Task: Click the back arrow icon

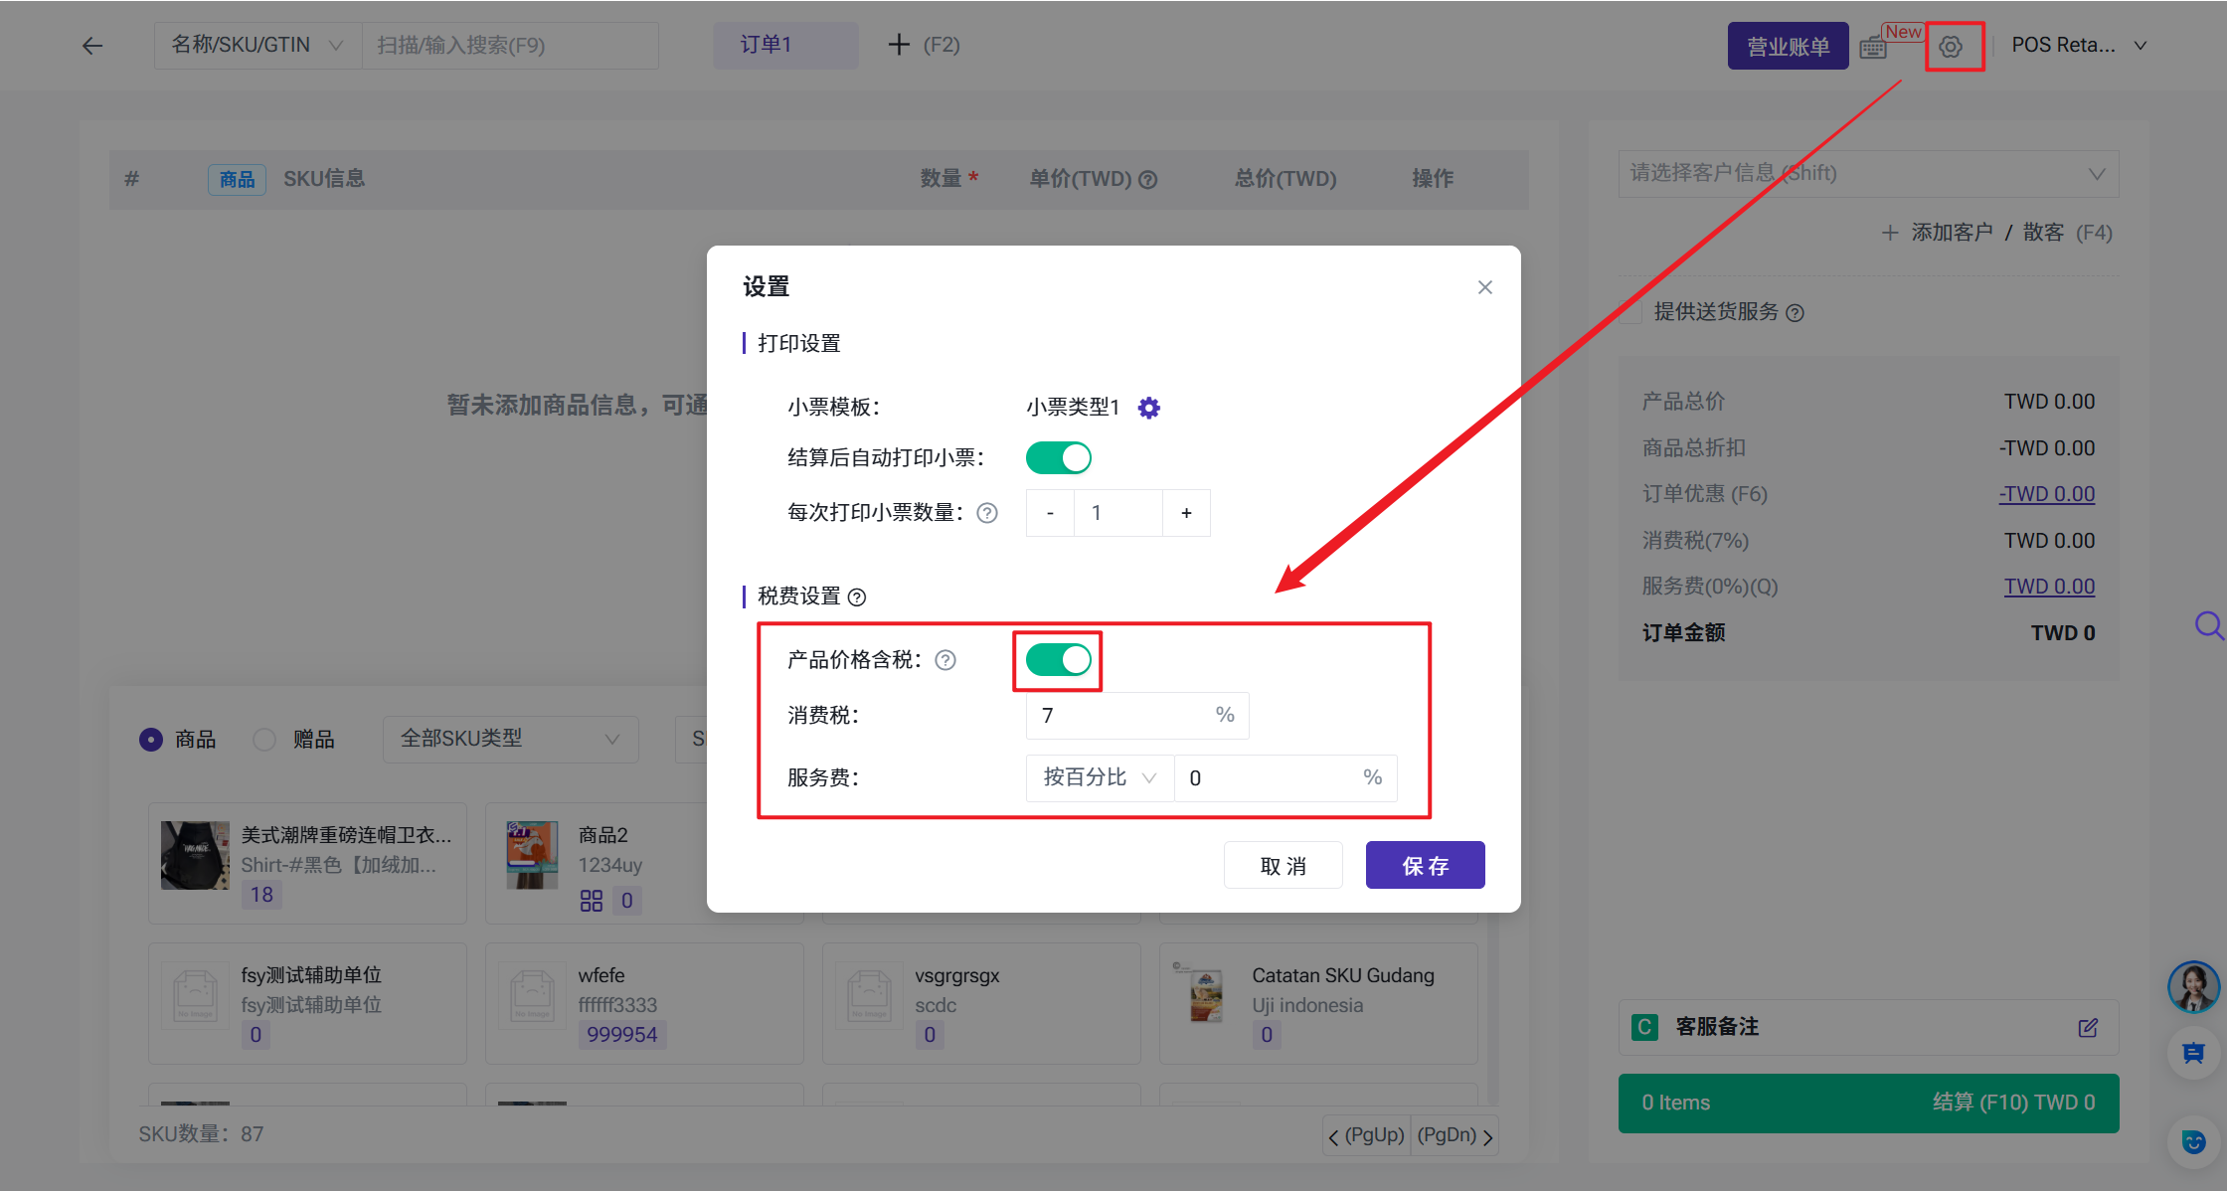Action: click(92, 46)
